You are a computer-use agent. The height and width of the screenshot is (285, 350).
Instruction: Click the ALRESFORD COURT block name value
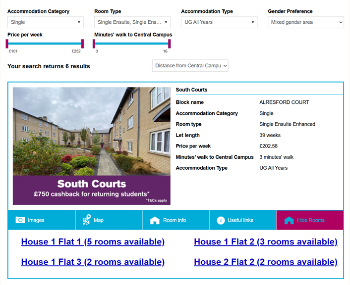[x=284, y=102]
